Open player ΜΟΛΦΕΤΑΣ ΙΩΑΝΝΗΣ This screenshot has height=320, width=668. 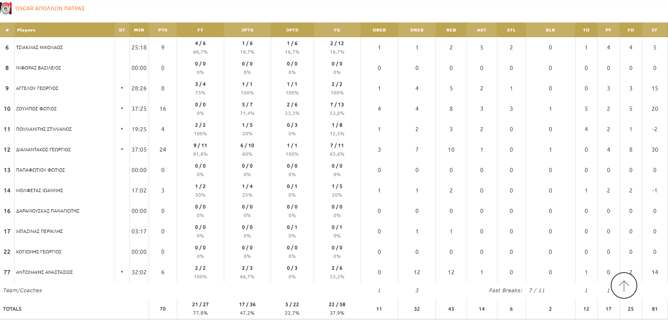[x=39, y=191]
